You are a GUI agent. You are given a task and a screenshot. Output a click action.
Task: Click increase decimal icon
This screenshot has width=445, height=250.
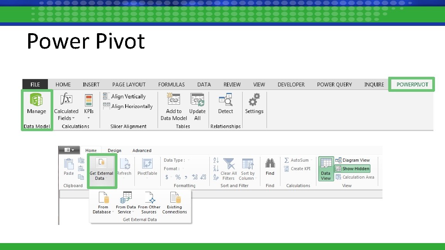click(195, 177)
